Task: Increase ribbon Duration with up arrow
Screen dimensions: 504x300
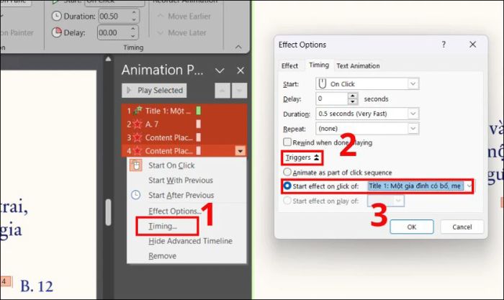Action: coord(134,13)
